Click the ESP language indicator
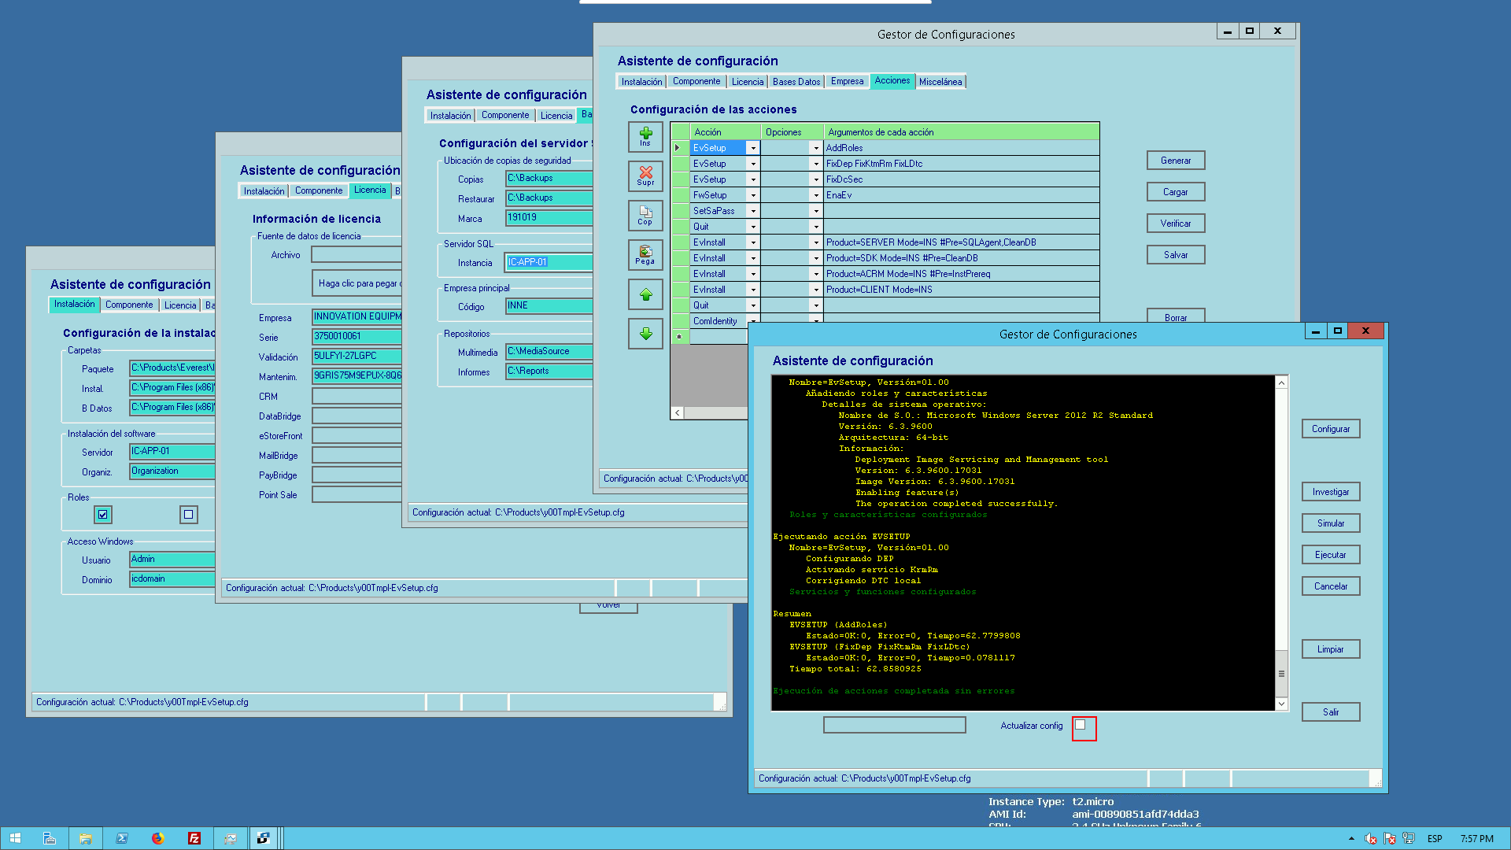Viewport: 1511px width, 850px height. pos(1435,839)
